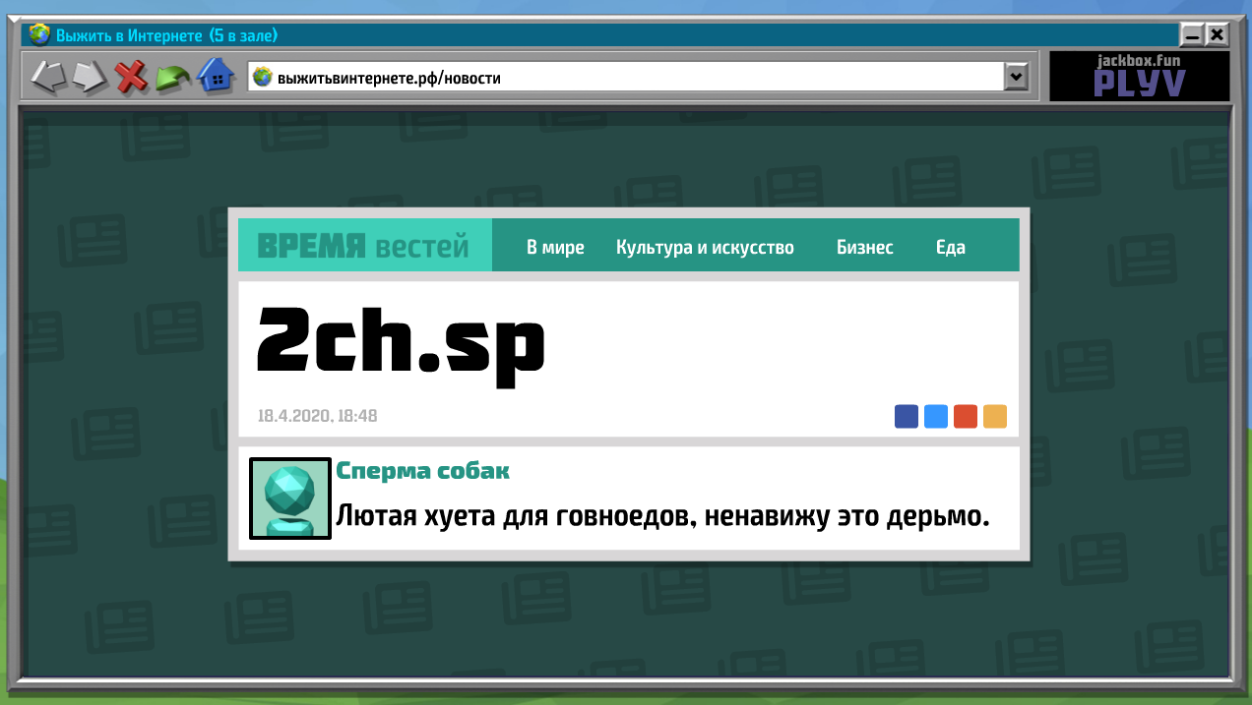Viewport: 1252px width, 705px height.
Task: Select the Еда menu item
Action: pos(950,247)
